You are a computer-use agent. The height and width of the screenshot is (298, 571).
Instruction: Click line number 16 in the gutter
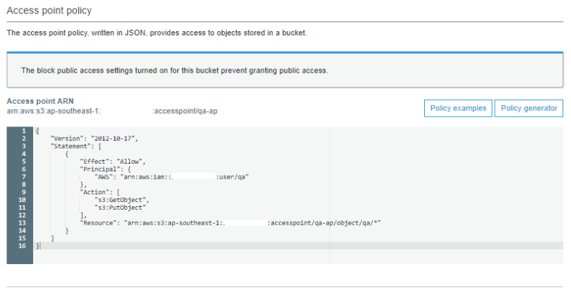(23, 245)
